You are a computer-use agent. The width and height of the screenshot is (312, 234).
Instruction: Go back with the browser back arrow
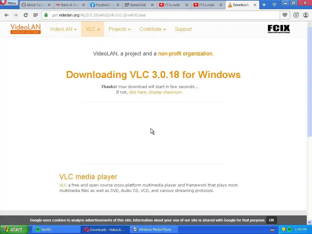point(7,15)
